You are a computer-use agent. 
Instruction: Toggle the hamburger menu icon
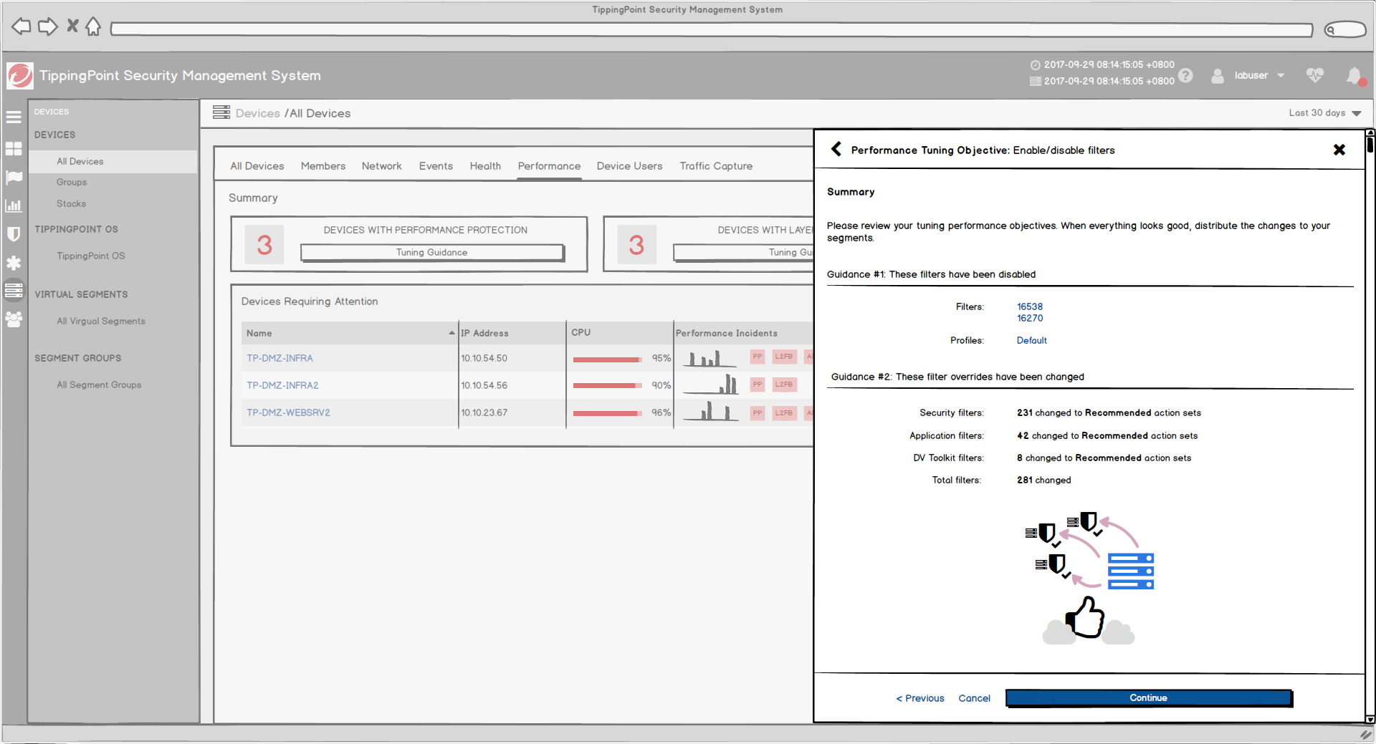14,117
